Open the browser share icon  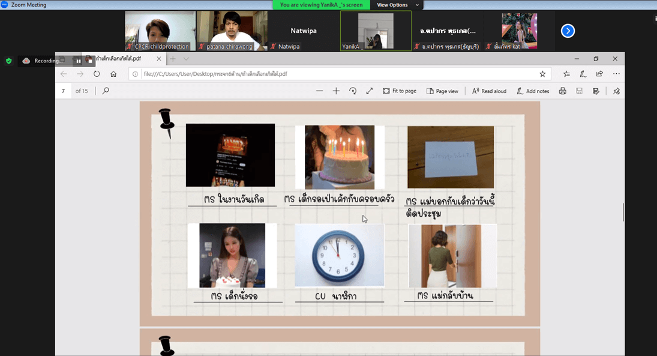(x=599, y=74)
